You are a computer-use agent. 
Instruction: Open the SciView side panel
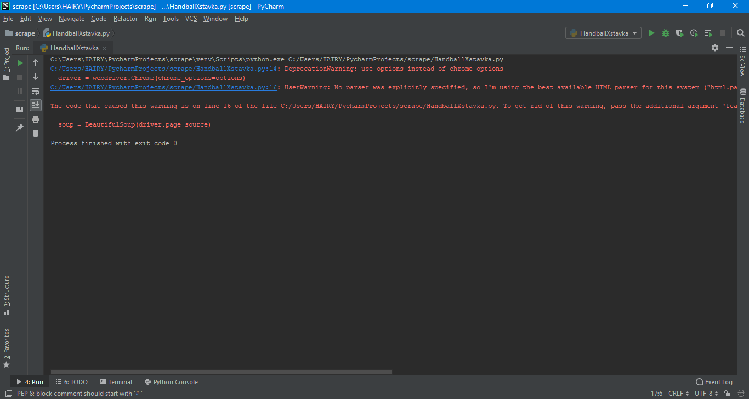pyautogui.click(x=742, y=61)
